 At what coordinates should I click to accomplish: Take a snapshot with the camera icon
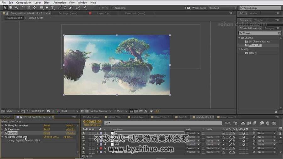tap(48, 111)
